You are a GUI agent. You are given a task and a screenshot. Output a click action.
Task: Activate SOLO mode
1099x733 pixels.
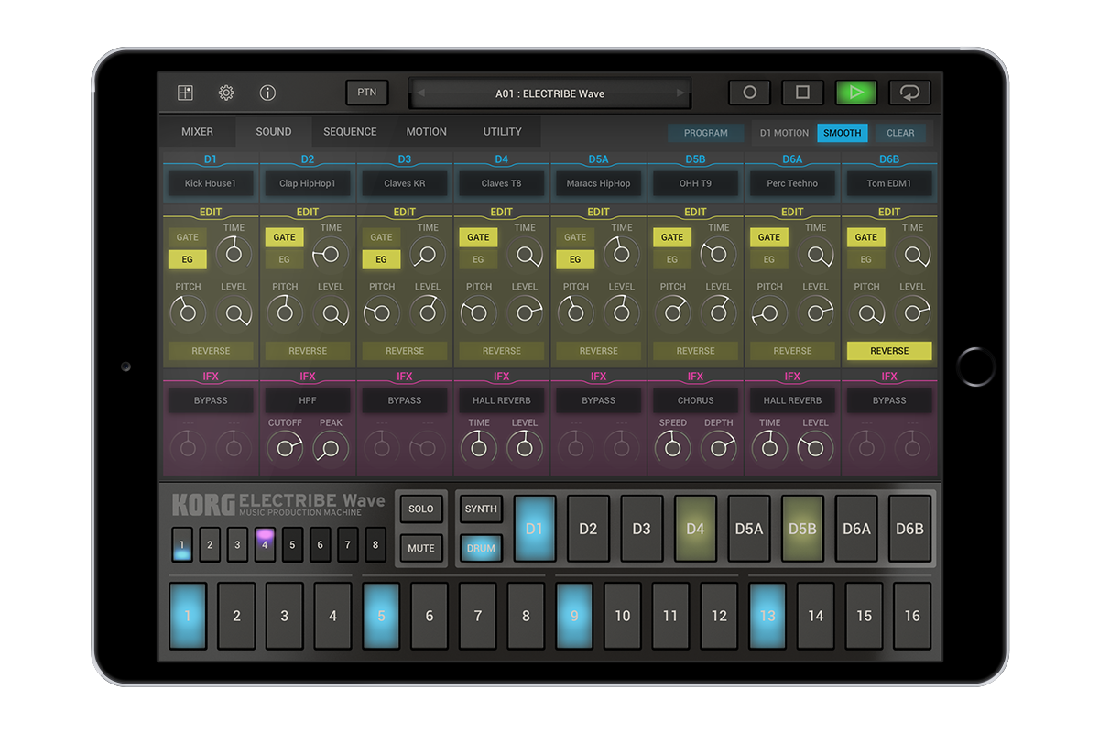420,509
